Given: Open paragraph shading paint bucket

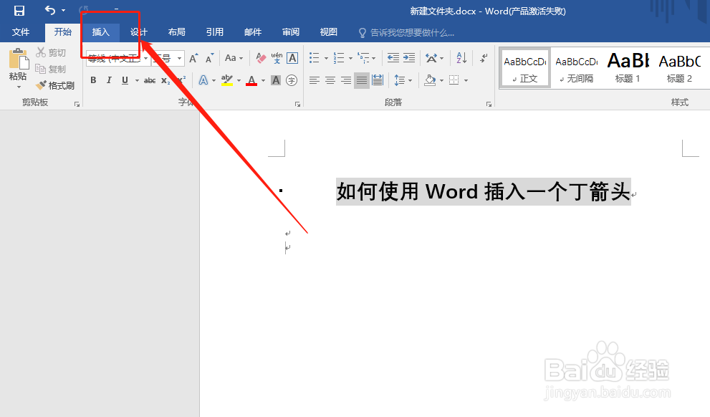Looking at the screenshot, I should (430, 80).
